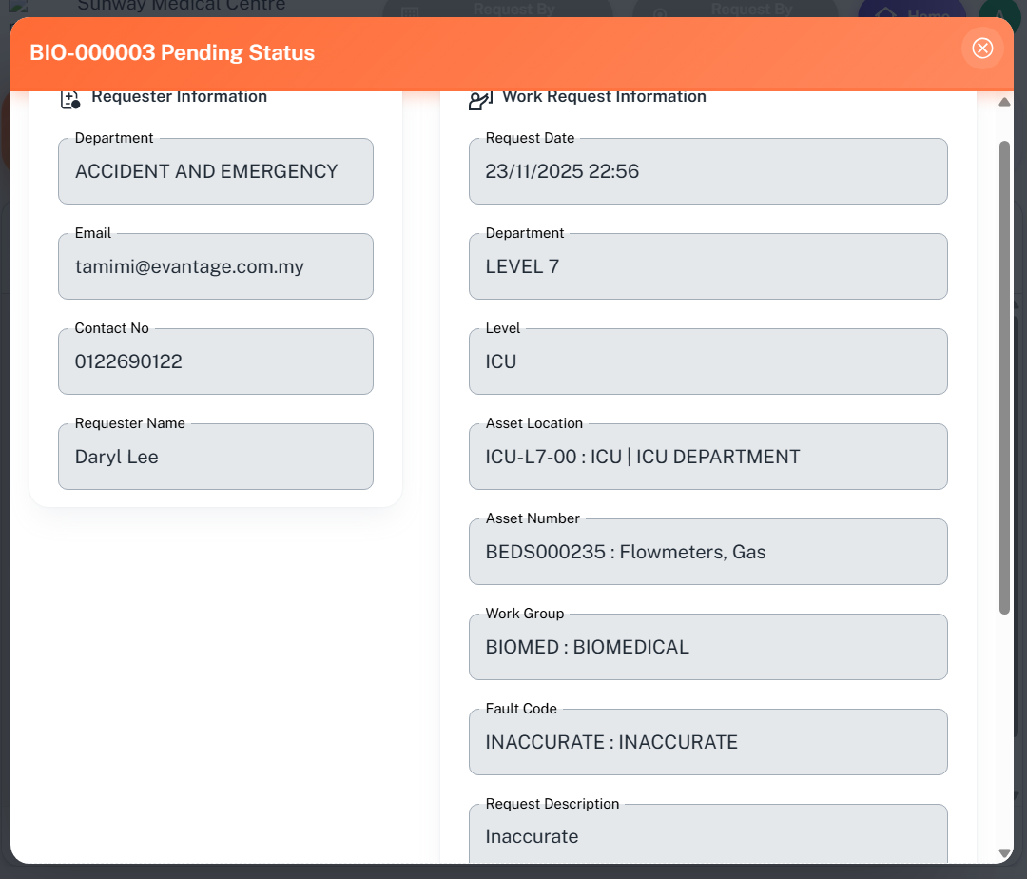Screen dimensions: 1027x879
Task: Select the Asset Number field BEDS000235
Action: [x=707, y=553]
